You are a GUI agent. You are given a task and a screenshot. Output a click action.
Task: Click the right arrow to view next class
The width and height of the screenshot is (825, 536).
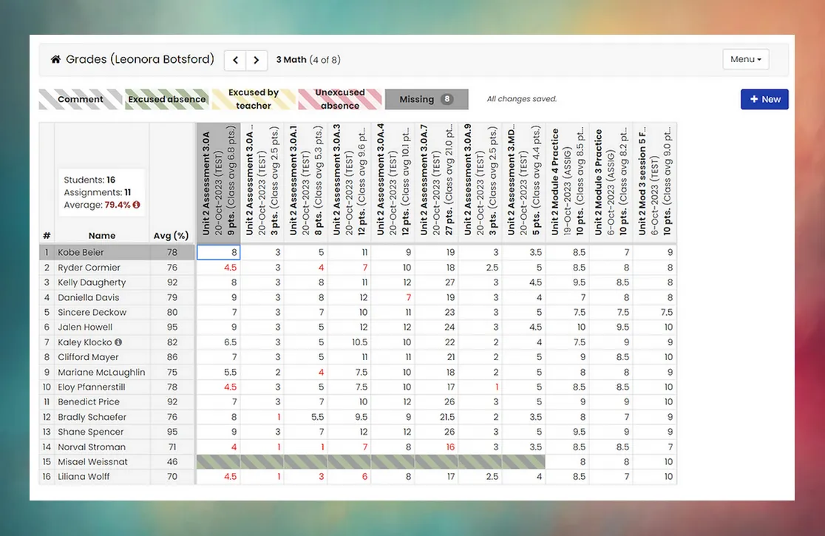[x=255, y=59]
